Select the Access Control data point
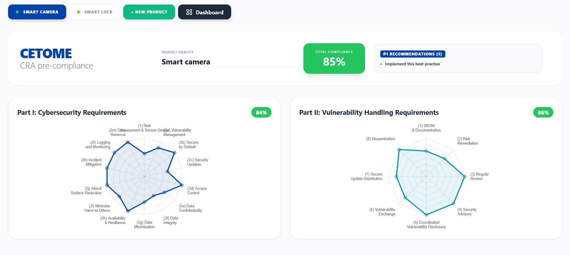Viewport: 570px width, 255px height. [x=182, y=185]
